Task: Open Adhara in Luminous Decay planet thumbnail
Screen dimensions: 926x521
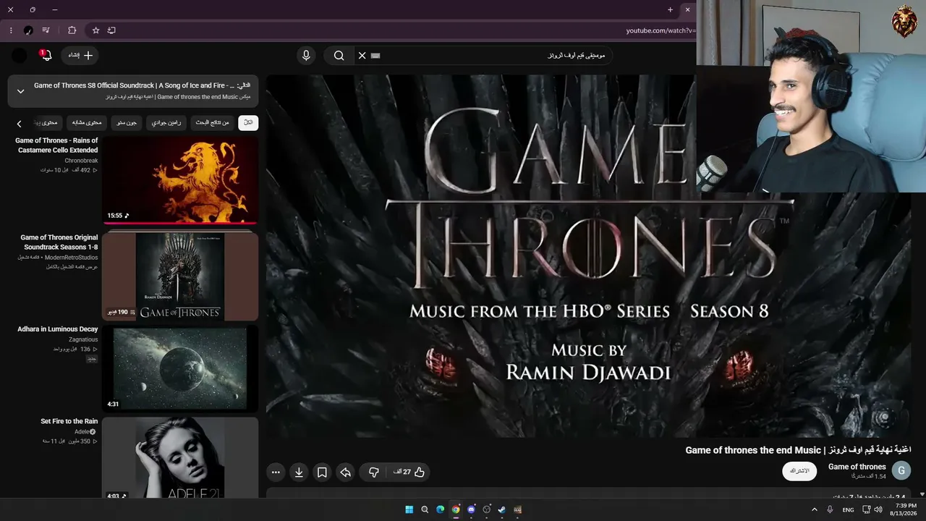Action: pos(179,368)
